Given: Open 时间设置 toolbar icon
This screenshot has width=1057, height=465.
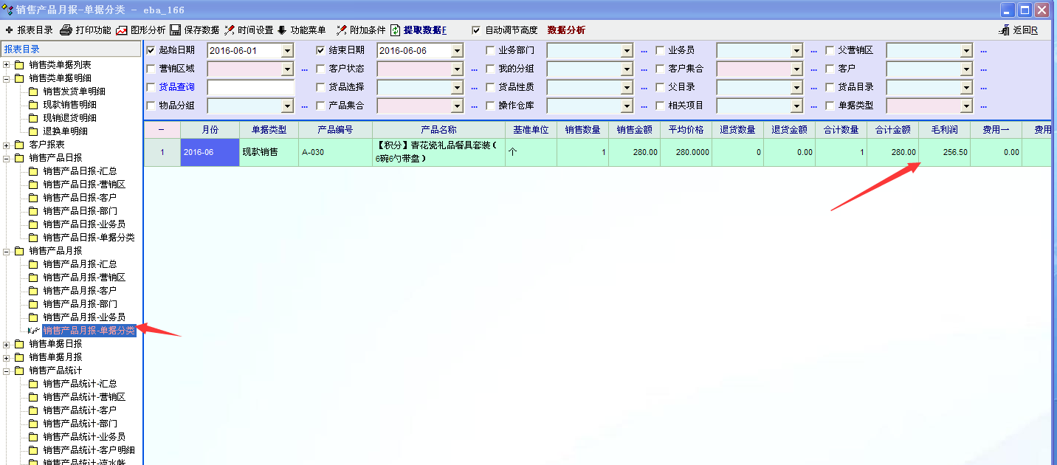Looking at the screenshot, I should pos(230,30).
